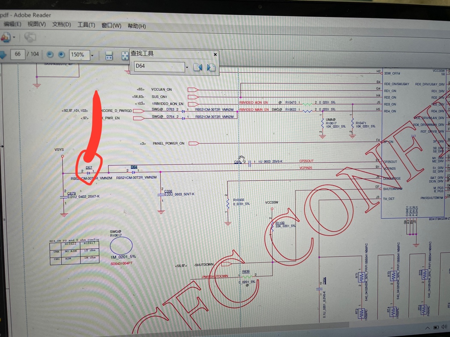Show hidden system tray icons
Viewport: 450px width, 337px height.
tap(427, 328)
